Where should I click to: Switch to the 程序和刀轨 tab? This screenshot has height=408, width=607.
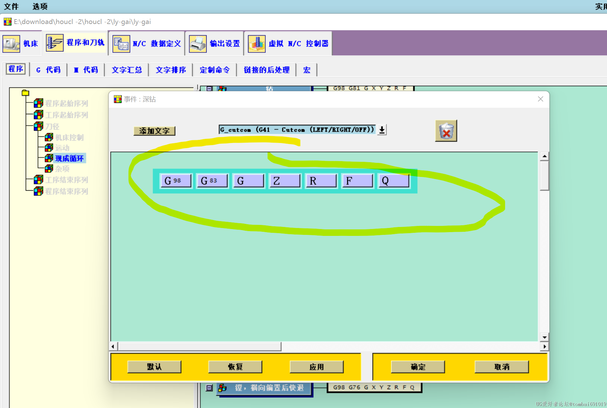tap(75, 43)
